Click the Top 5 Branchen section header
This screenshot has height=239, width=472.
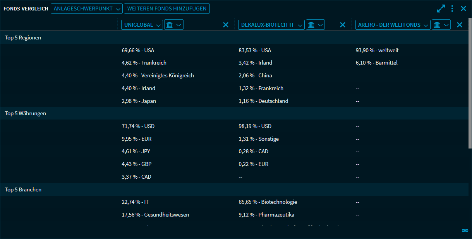coord(23,189)
